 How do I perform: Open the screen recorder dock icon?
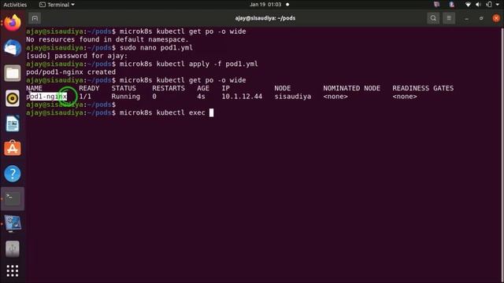[13, 223]
